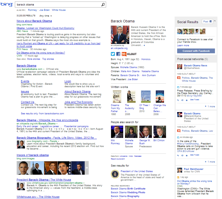Collapse the Social Results panel
This screenshot has height=199, width=222.
tap(214, 21)
